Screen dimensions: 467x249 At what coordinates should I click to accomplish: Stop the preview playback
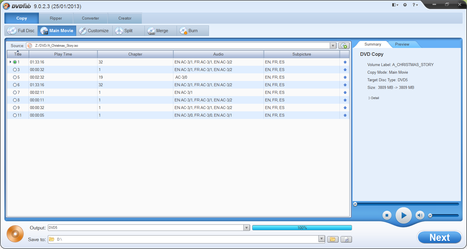(x=387, y=215)
